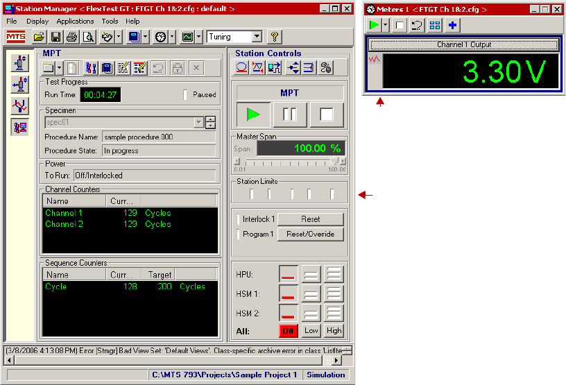The image size is (566, 385).
Task: Click Program 1 Reset/Override button
Action: click(311, 234)
